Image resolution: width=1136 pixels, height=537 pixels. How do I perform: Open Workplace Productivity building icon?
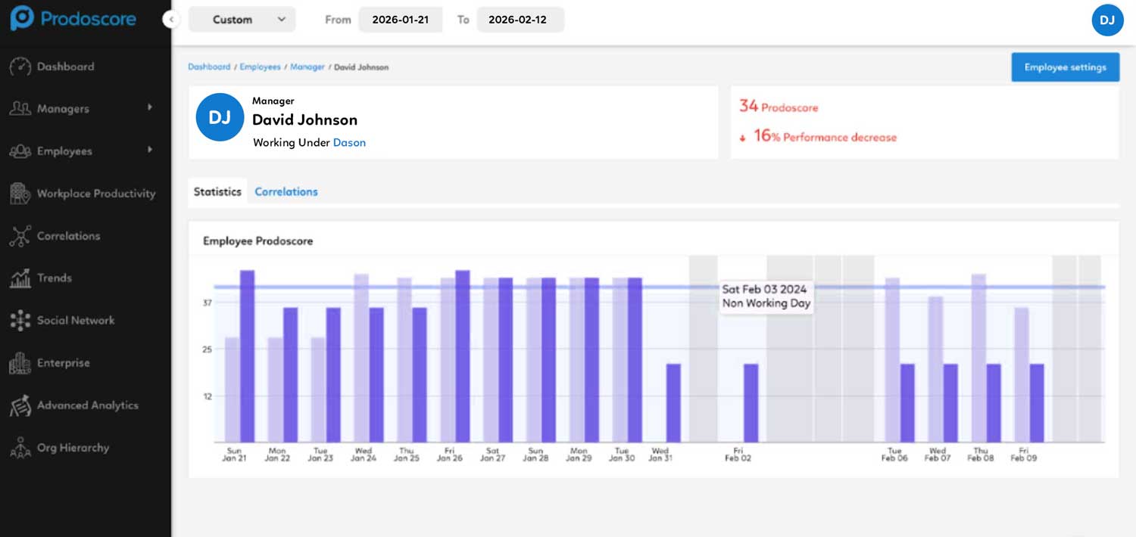tap(20, 194)
